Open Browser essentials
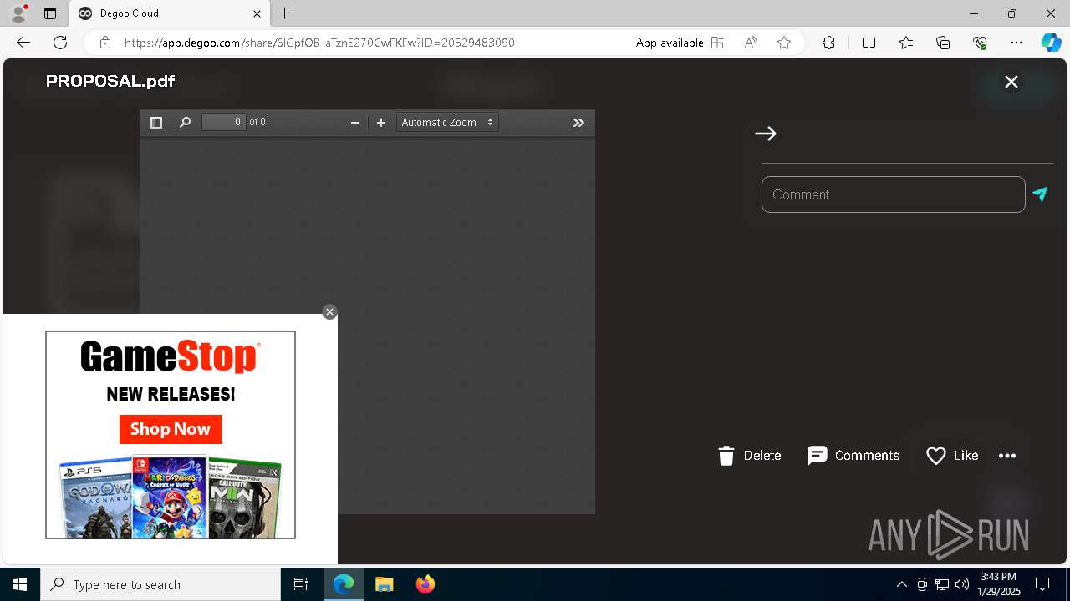The width and height of the screenshot is (1070, 601). [x=980, y=43]
